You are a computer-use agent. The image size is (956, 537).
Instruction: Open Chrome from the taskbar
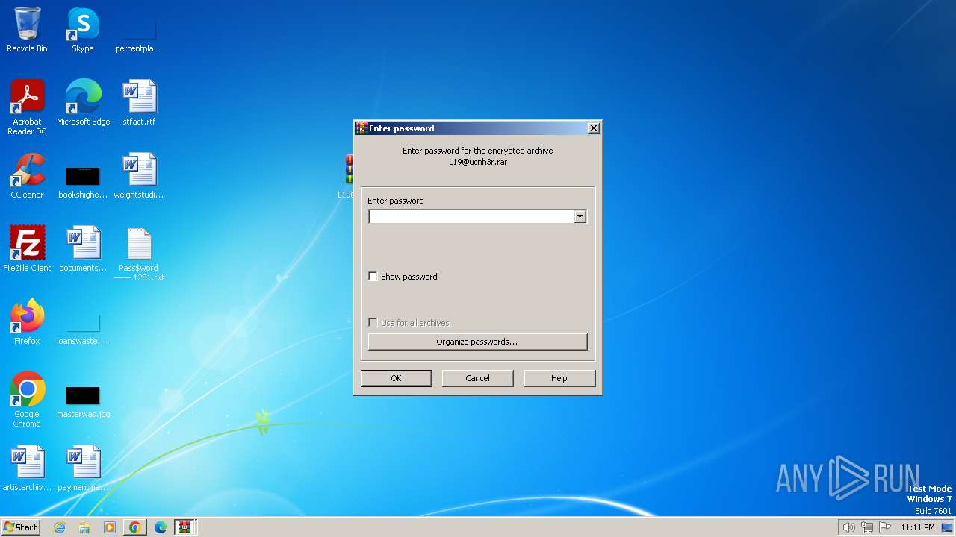point(135,527)
